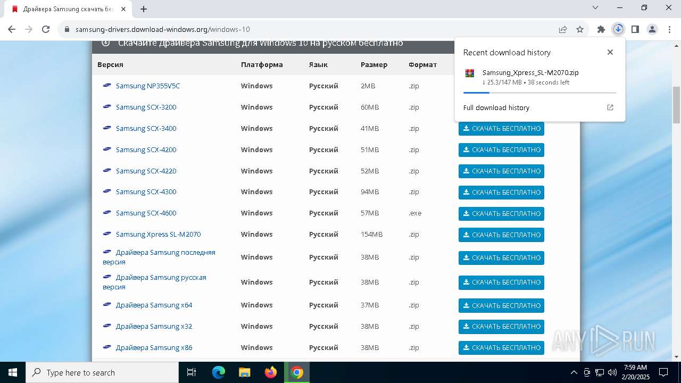Click СКАЧАТЬ БЕСПЛАТНО for Xpress SL-M2070
681x383 pixels.
pyautogui.click(x=501, y=235)
